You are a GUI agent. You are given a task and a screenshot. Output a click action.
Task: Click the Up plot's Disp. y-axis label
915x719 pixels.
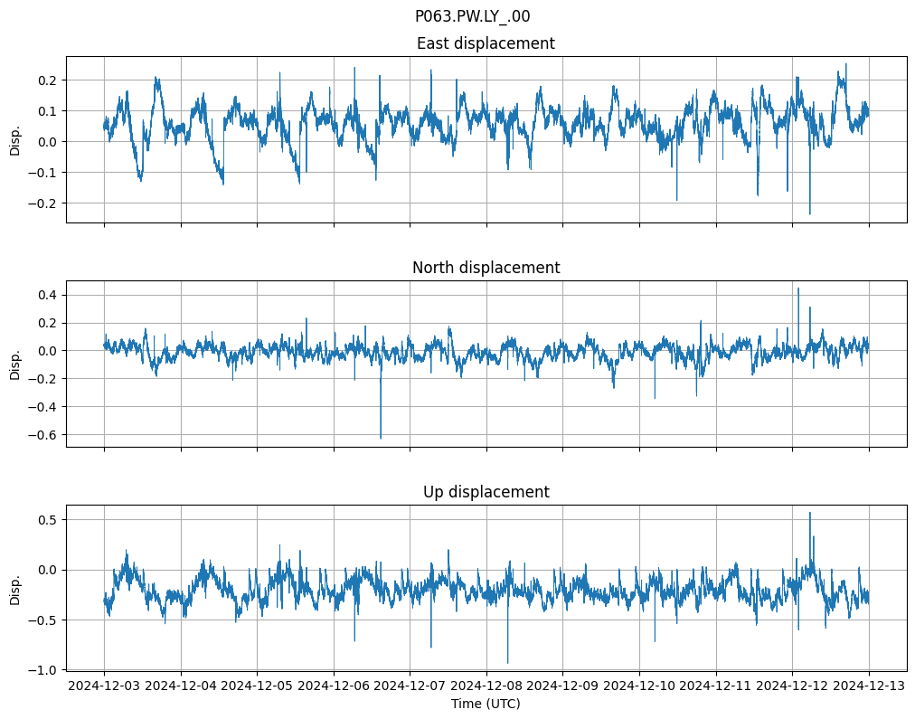coord(15,588)
